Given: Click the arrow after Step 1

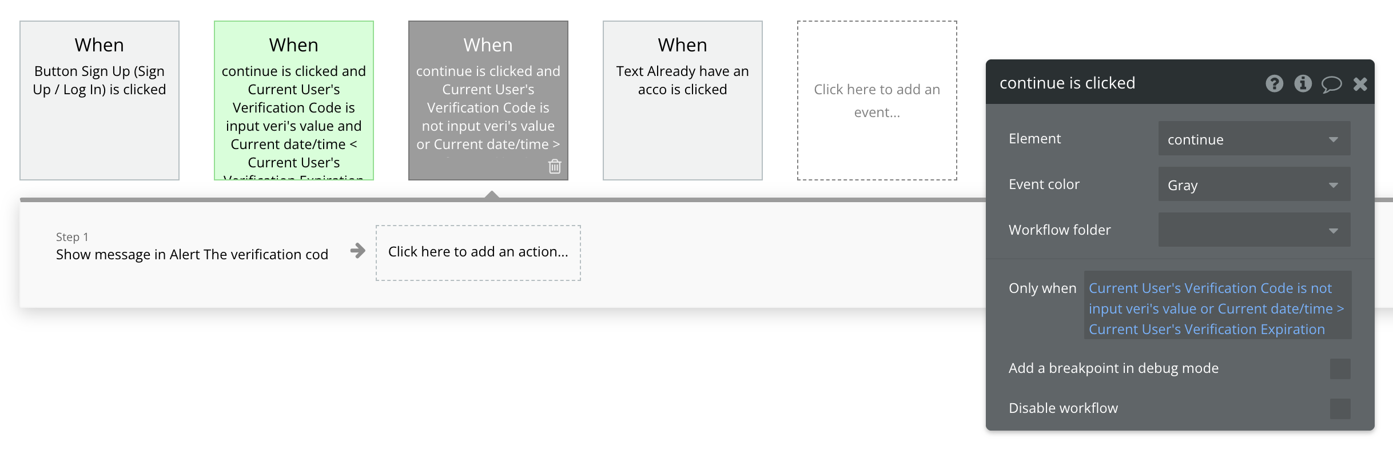Looking at the screenshot, I should [x=357, y=251].
